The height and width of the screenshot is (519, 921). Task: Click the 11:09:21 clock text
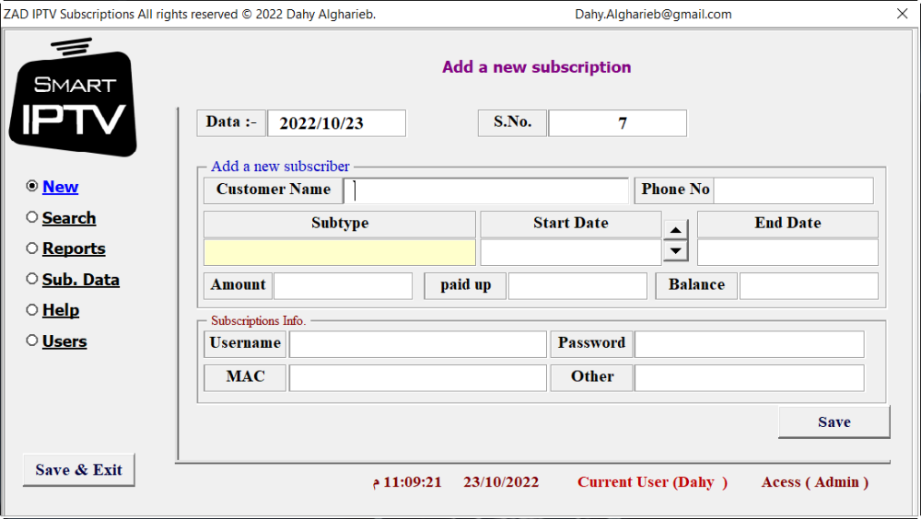coord(407,482)
